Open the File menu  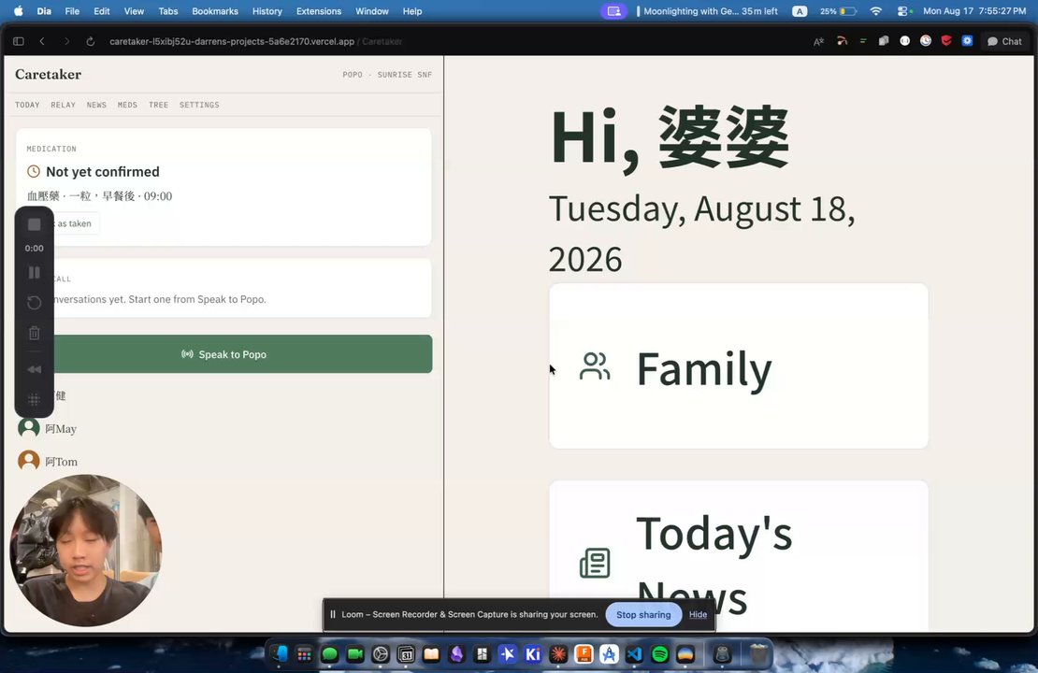coord(72,11)
